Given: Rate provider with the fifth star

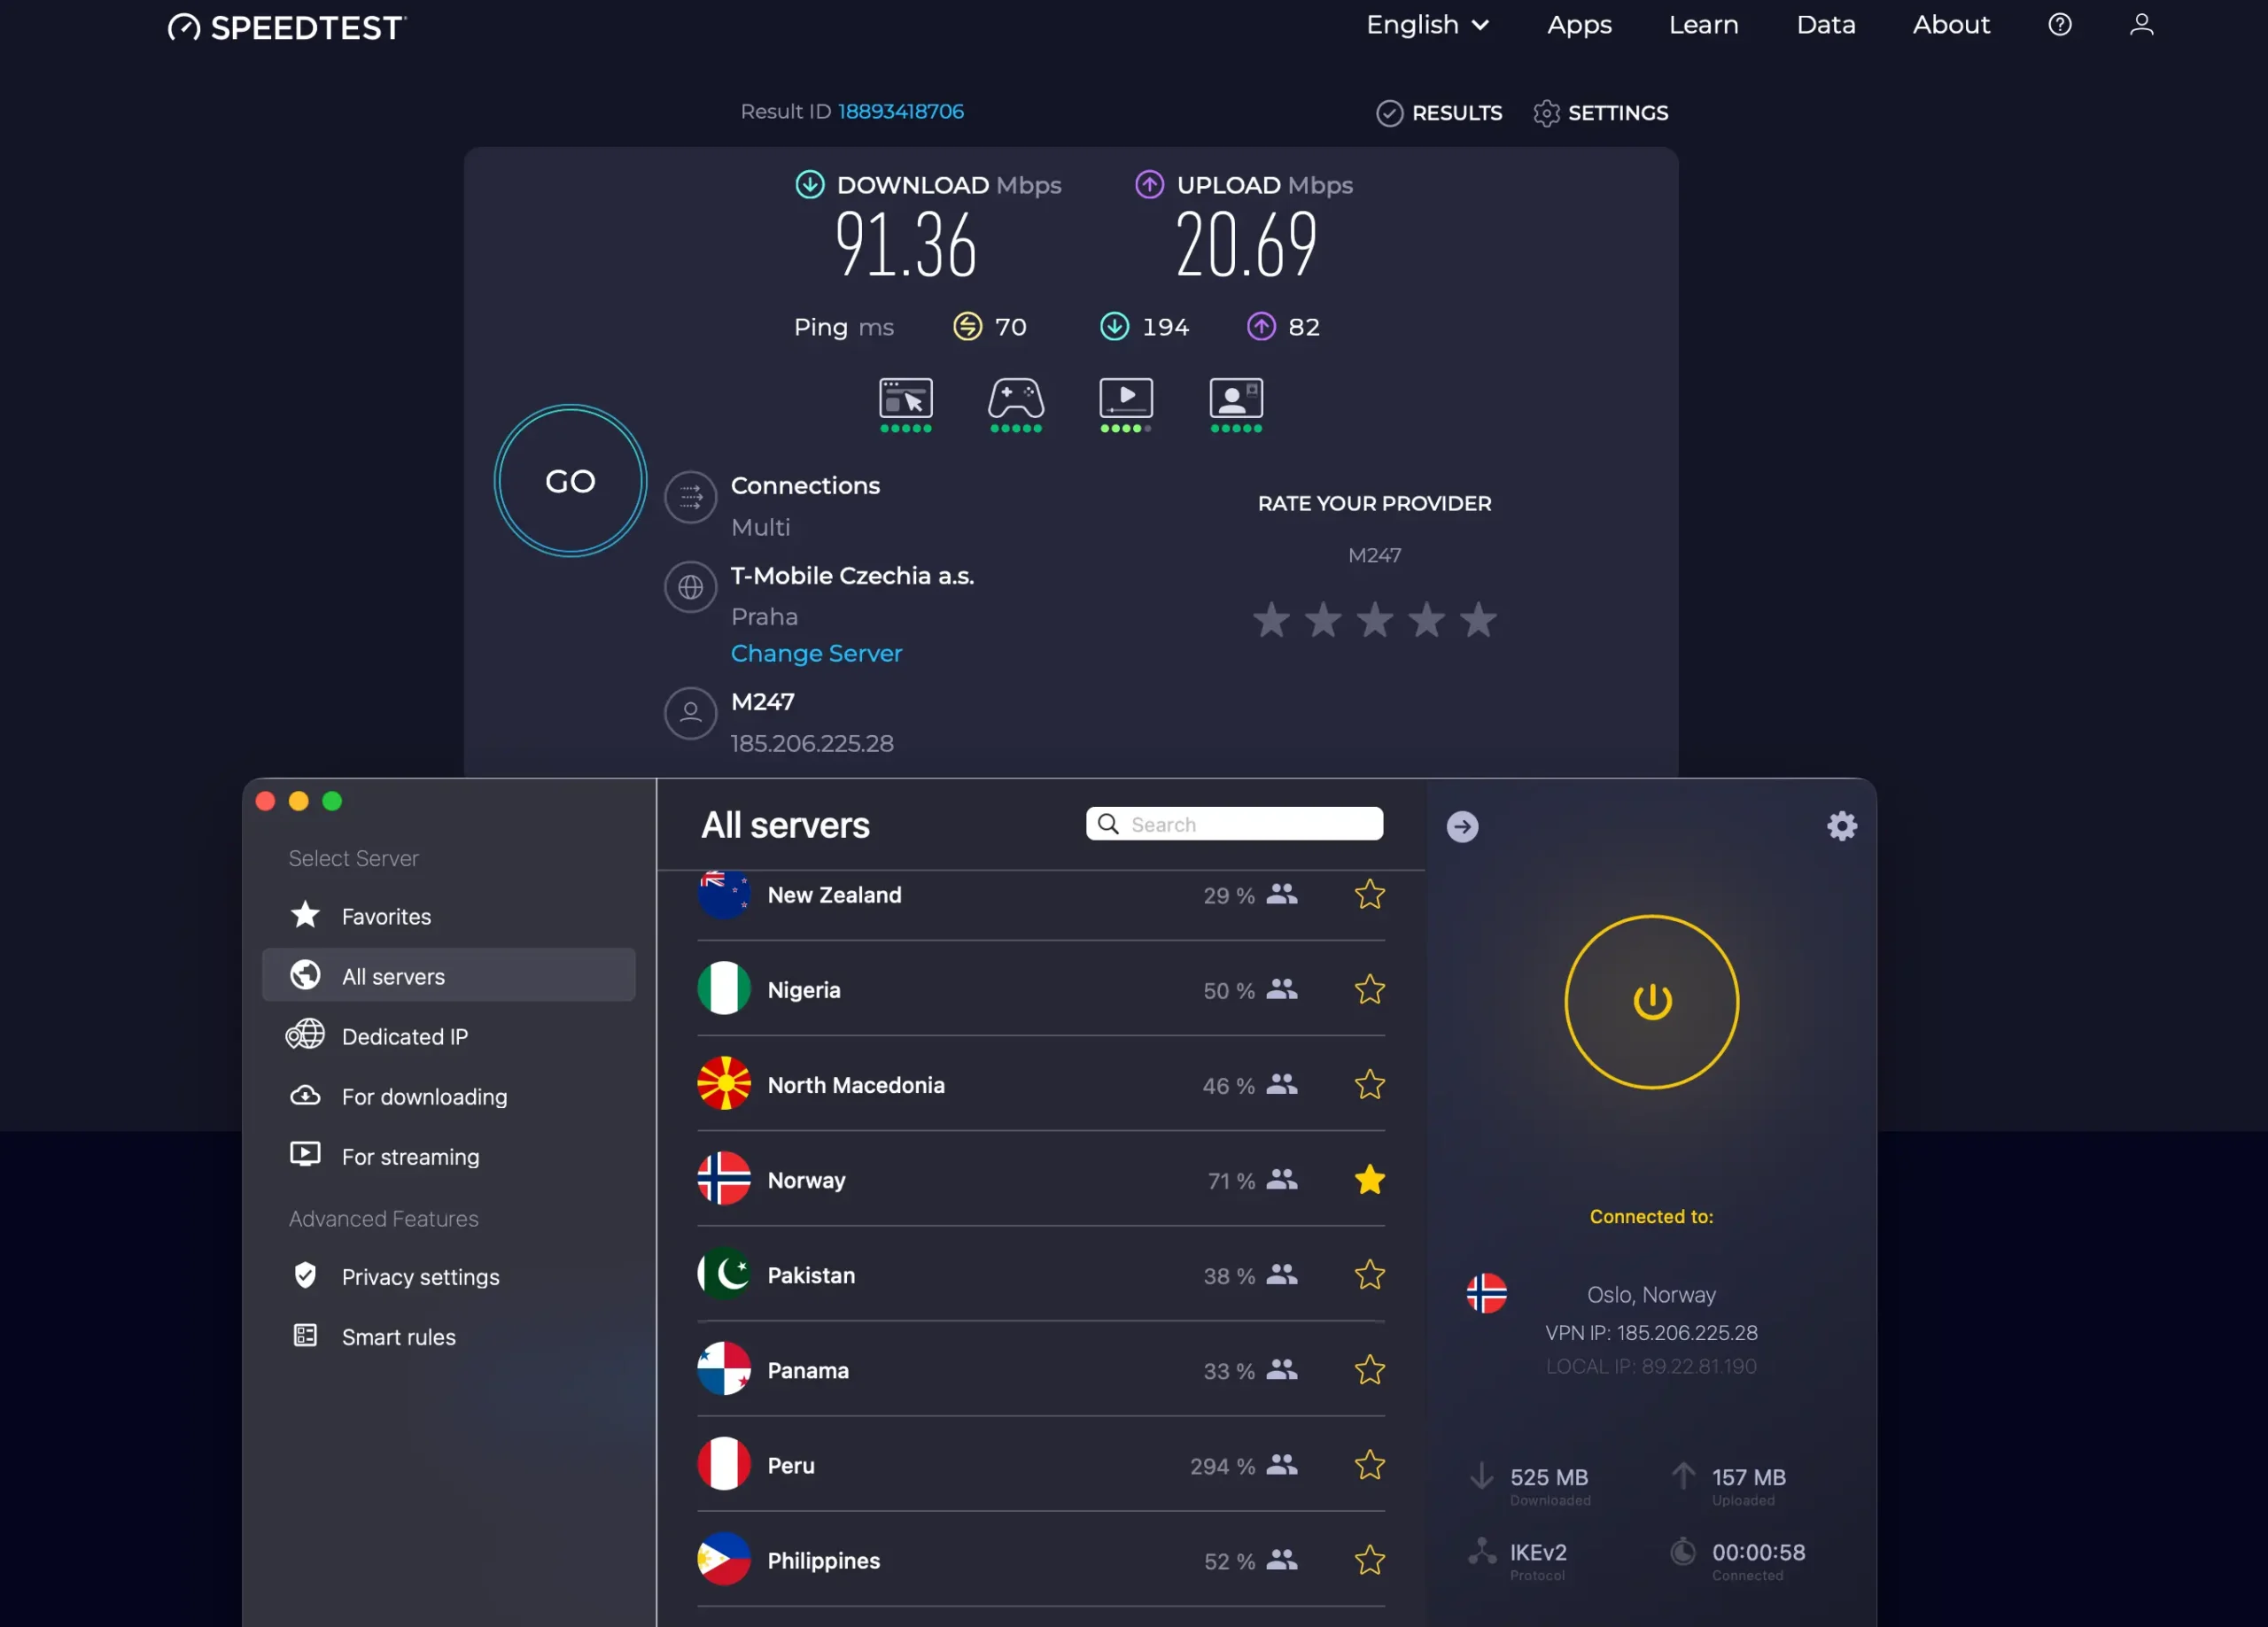Looking at the screenshot, I should click(x=1478, y=621).
